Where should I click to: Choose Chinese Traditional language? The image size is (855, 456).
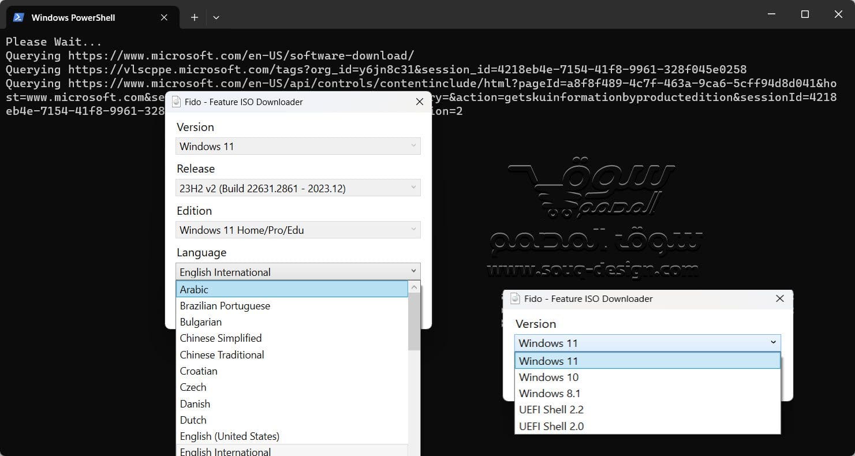coord(292,355)
